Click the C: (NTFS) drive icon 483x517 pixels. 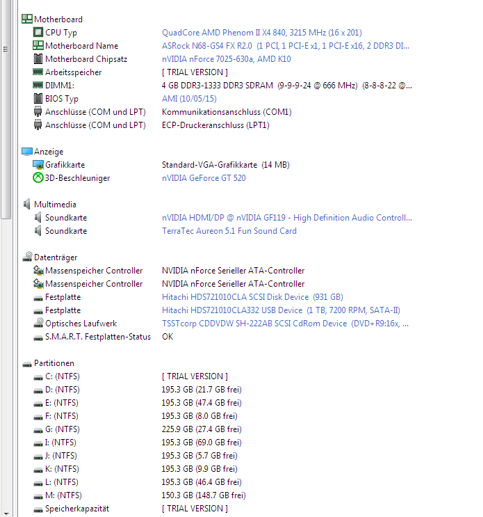pos(38,378)
